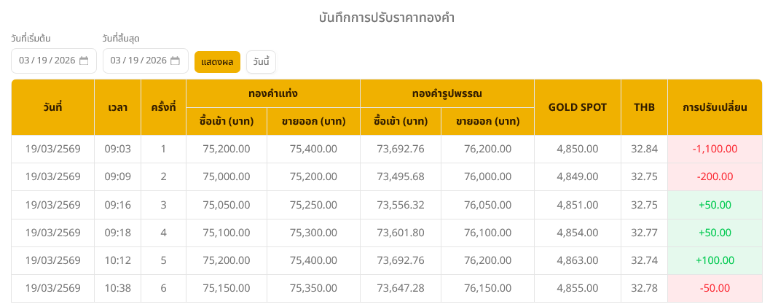Click the +100.00 change cell
This screenshot has width=770, height=307.
click(715, 260)
